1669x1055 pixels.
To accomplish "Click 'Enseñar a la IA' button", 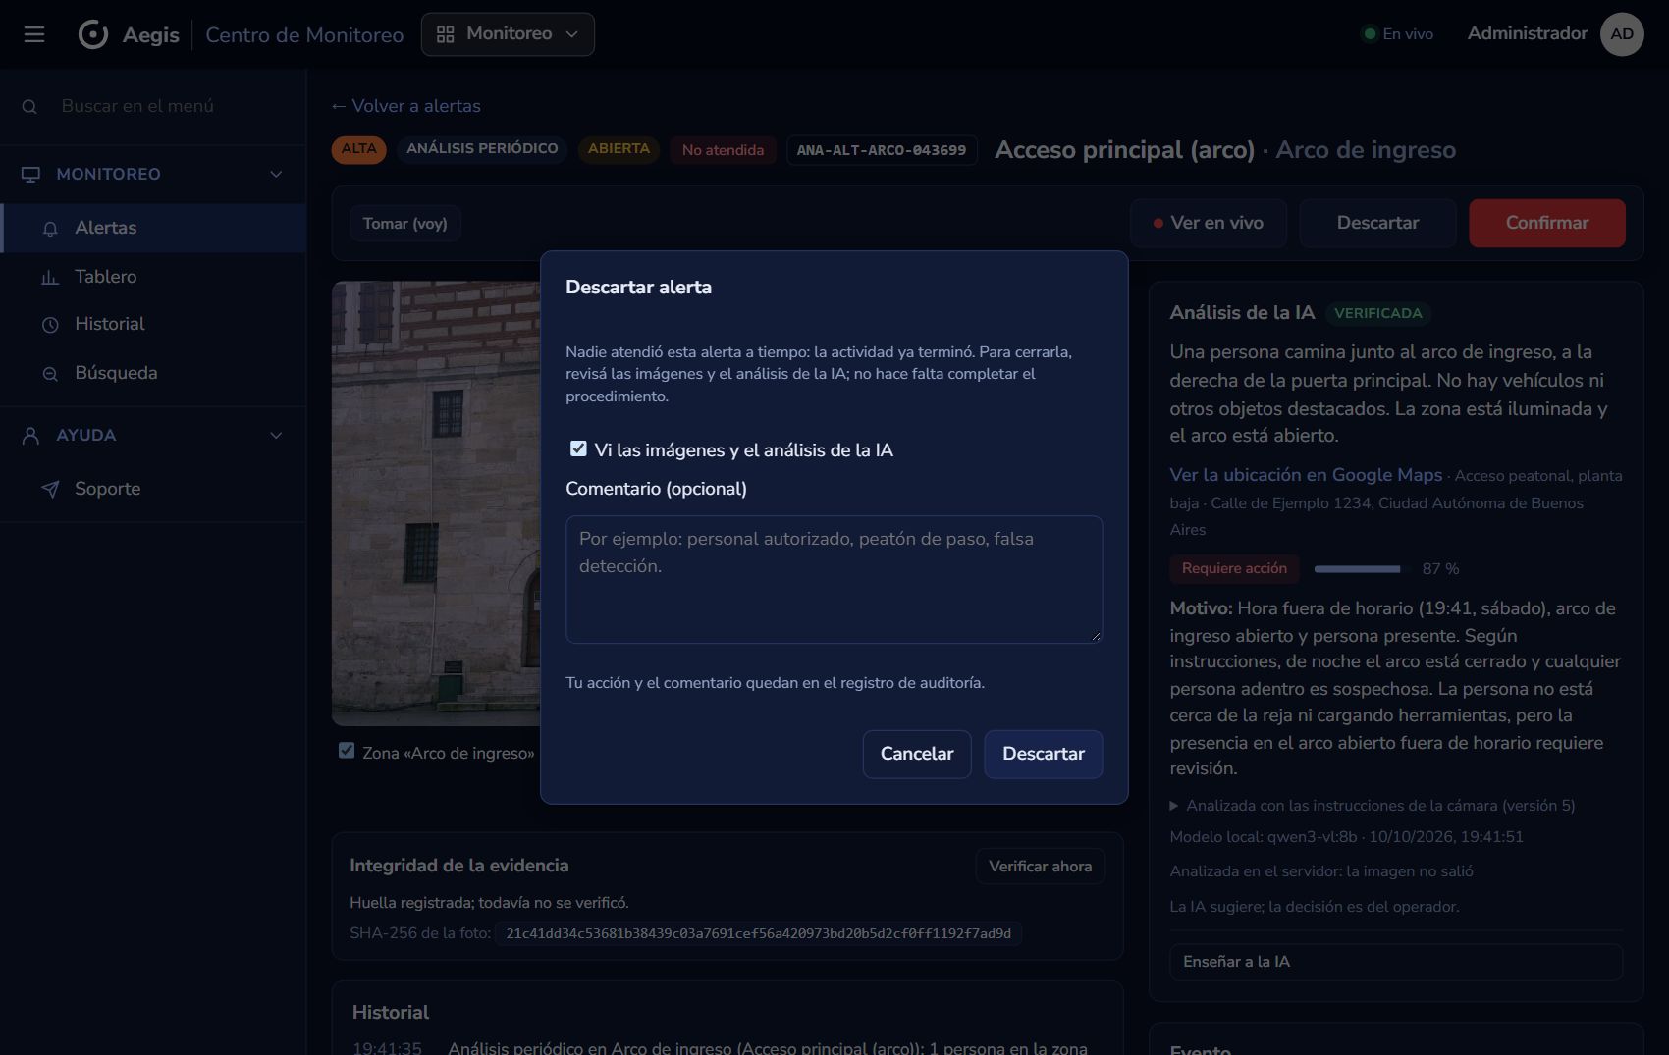I will click(1395, 962).
